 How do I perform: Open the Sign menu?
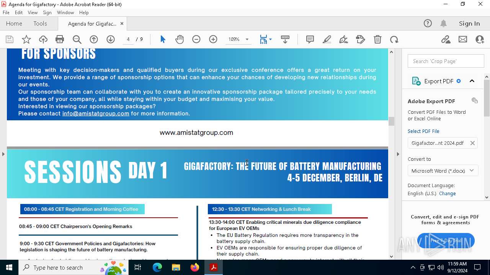click(x=47, y=13)
